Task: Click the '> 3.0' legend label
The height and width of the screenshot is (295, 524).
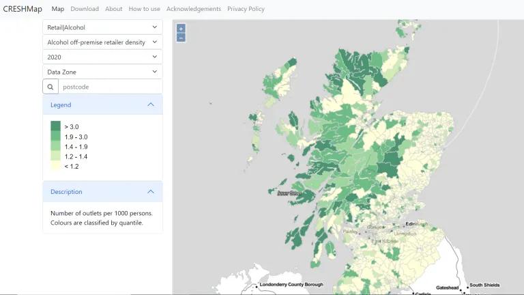Action: point(72,127)
